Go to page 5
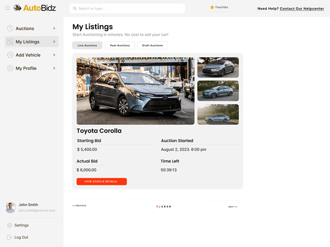 167,207
